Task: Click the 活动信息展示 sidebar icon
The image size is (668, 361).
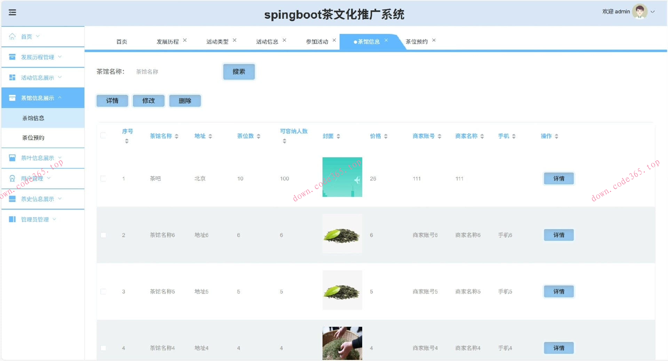Action: [12, 77]
